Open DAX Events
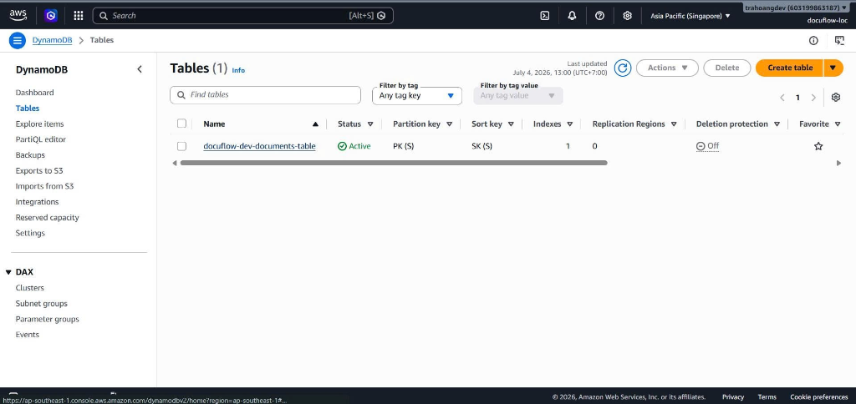This screenshot has width=856, height=404. click(28, 335)
